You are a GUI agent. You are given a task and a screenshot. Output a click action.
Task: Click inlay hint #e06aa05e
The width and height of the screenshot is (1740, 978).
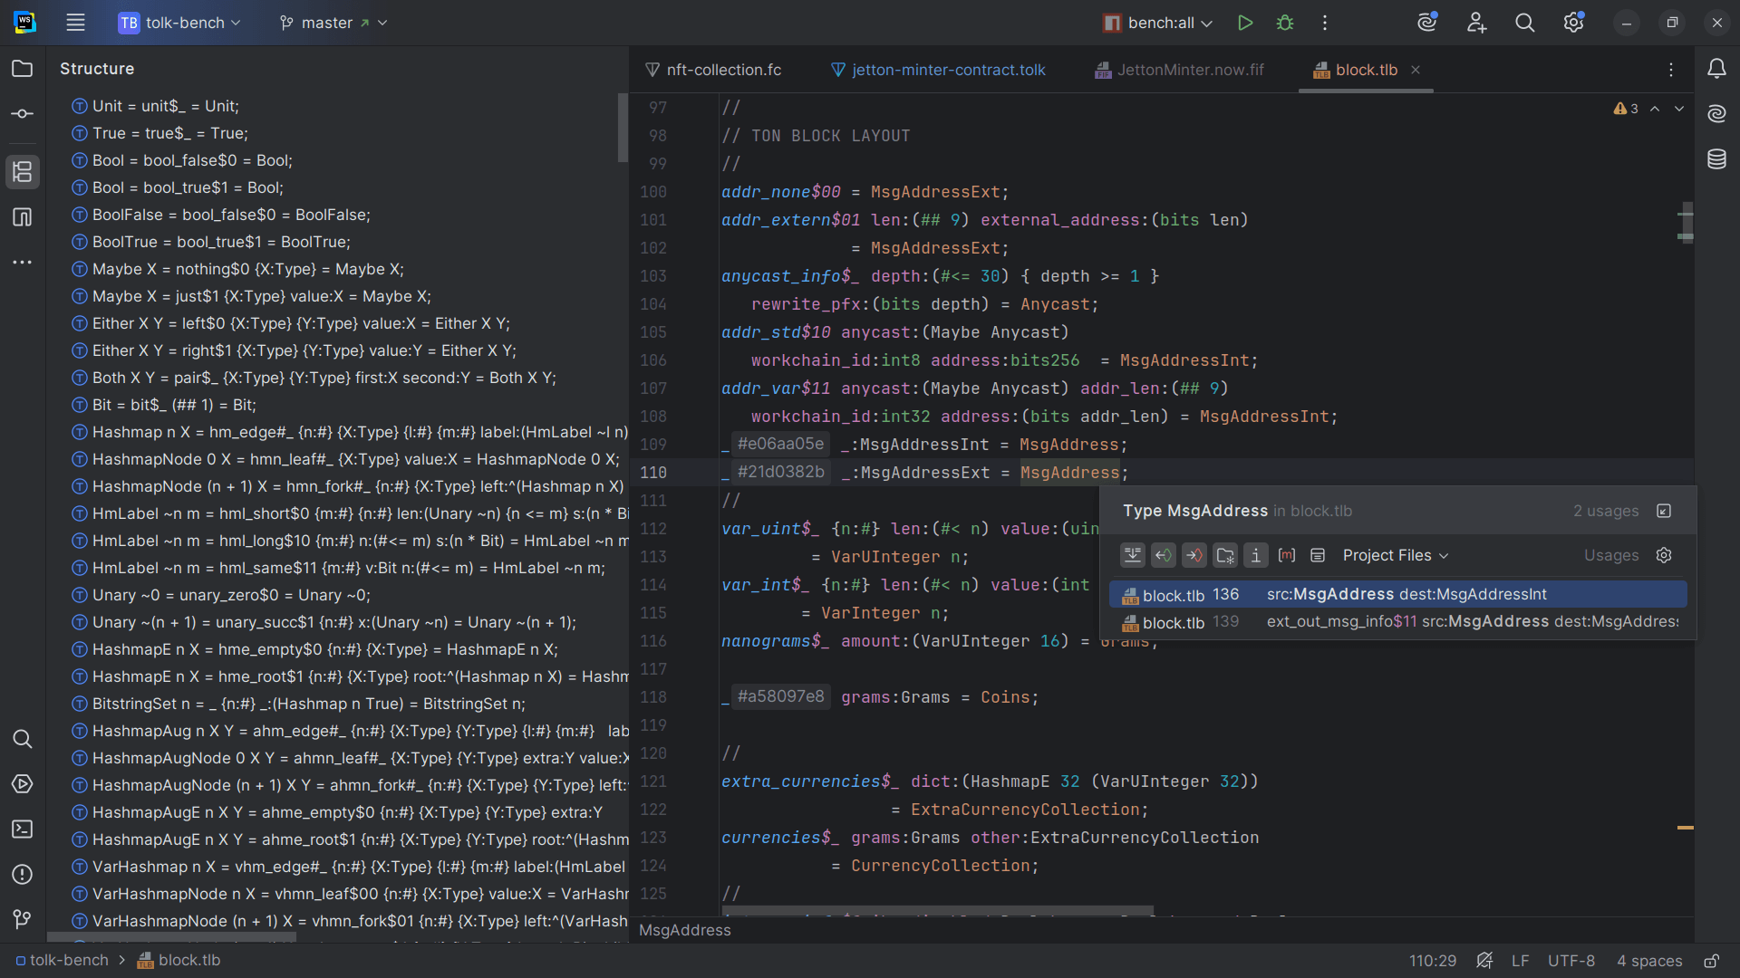780,444
